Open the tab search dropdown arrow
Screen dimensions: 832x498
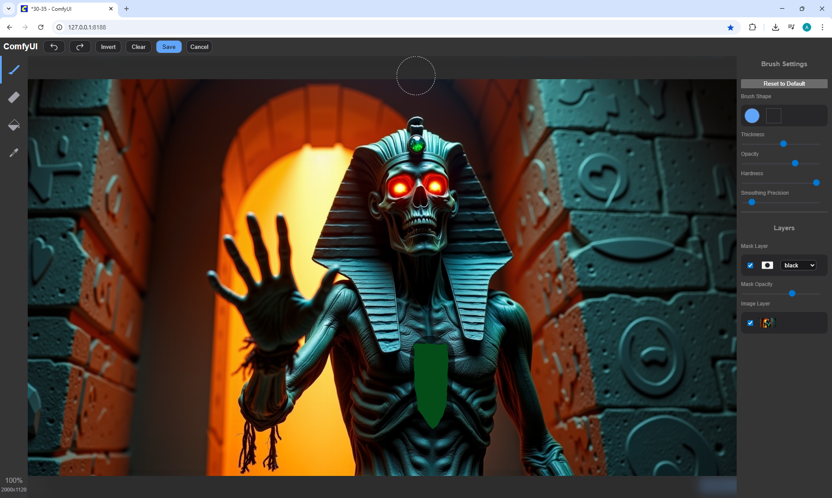pyautogui.click(x=9, y=9)
